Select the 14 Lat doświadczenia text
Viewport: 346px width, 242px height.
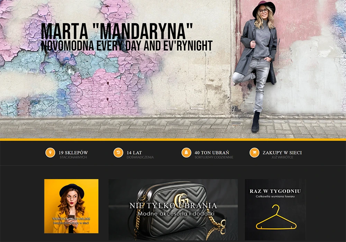click(140, 155)
